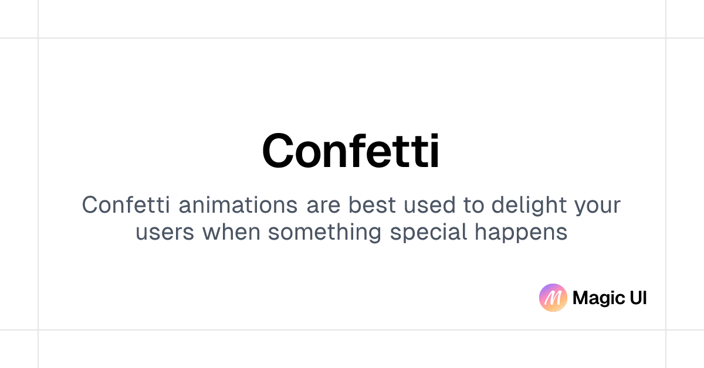The image size is (704, 368).
Task: Click the word 'Confetti' in the subtitle
Action: (x=126, y=205)
